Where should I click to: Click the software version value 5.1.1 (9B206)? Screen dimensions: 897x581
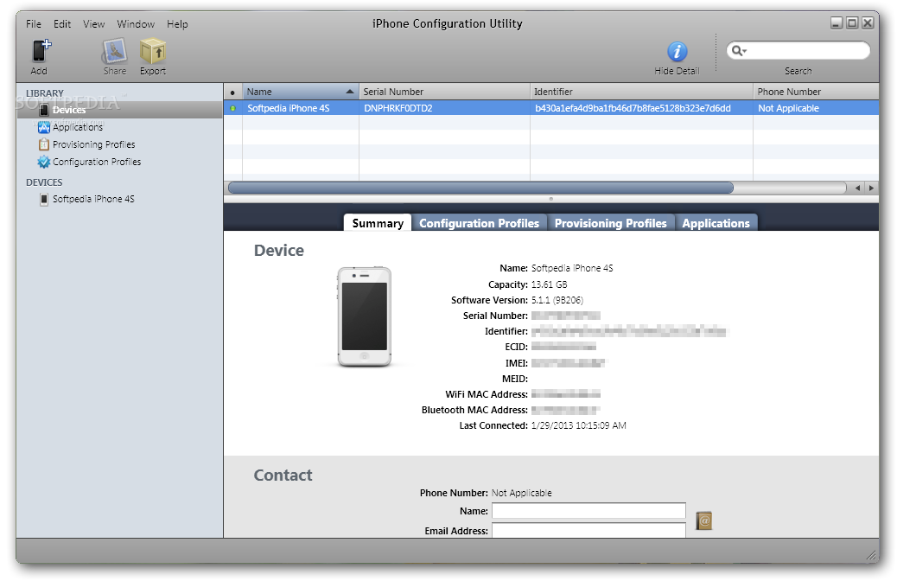557,300
